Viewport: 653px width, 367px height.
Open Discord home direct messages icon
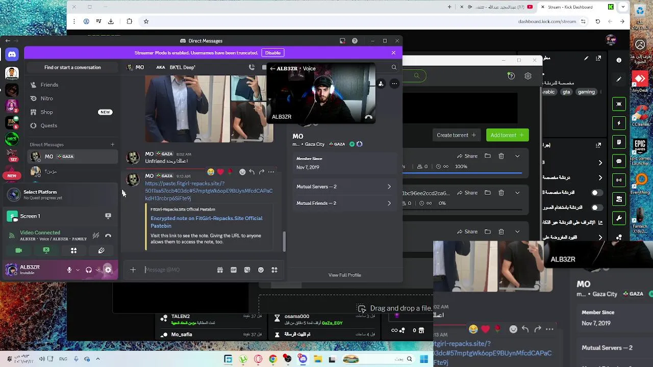(12, 54)
